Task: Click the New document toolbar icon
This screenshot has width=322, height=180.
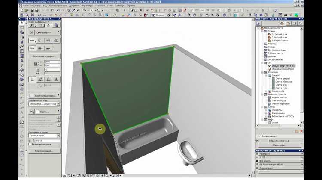Action: 21,10
